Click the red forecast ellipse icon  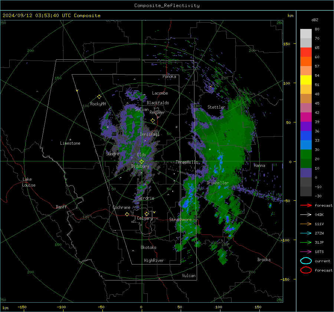(x=306, y=270)
